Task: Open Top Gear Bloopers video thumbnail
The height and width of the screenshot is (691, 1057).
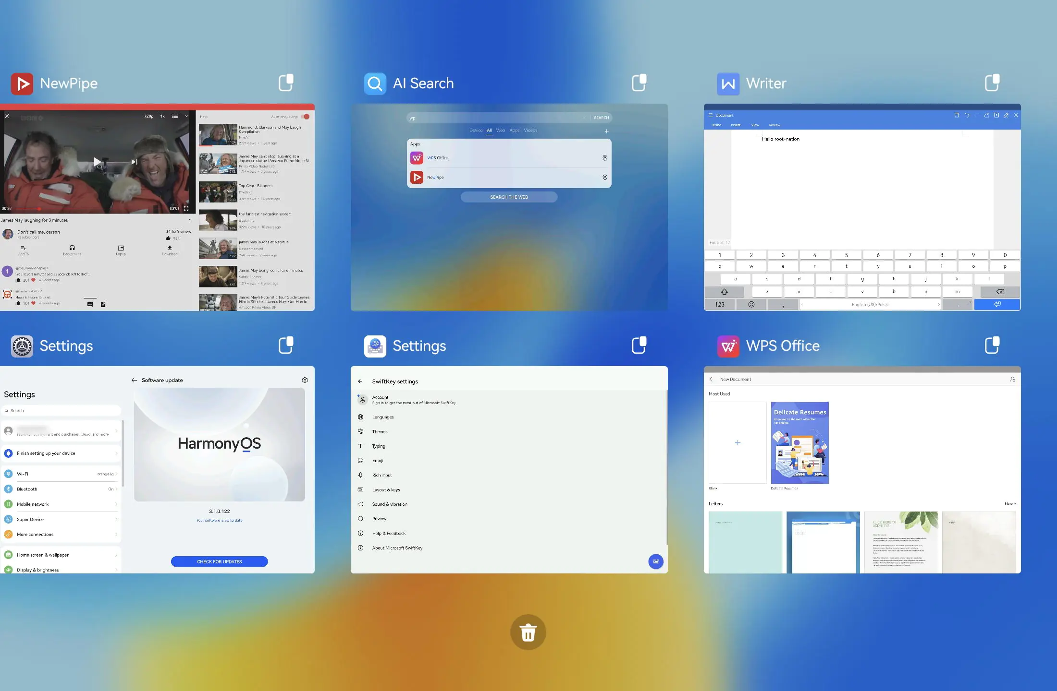Action: click(x=218, y=192)
